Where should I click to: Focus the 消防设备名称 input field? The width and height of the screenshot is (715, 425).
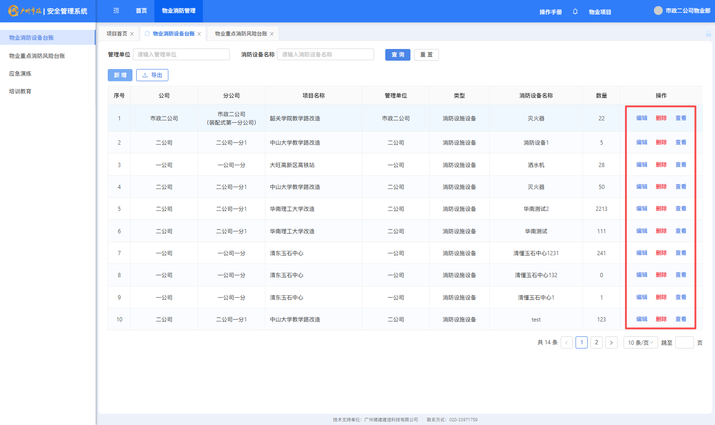[x=326, y=55]
